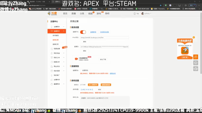Screen dimensions: 202x113
Task: Expand the 我的收益 sidebar section
Action: (64, 53)
